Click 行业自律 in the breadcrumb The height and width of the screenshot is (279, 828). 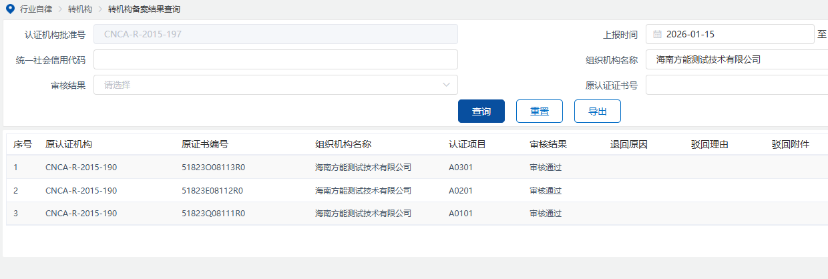click(37, 9)
